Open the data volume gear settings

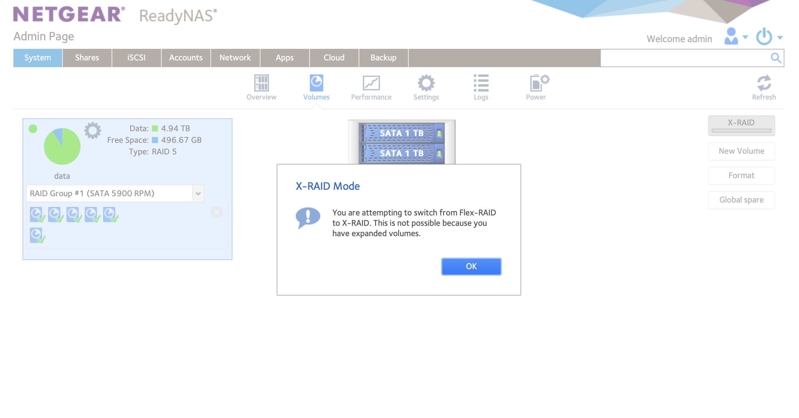pyautogui.click(x=93, y=131)
